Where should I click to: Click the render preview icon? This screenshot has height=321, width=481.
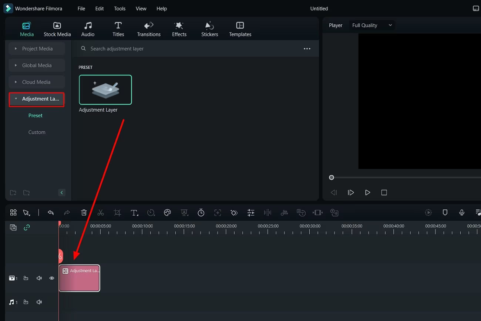[428, 212]
